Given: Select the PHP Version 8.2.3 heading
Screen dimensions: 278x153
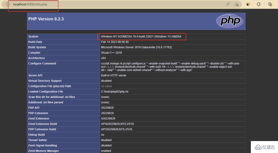Looking at the screenshot, I should pos(46,19).
